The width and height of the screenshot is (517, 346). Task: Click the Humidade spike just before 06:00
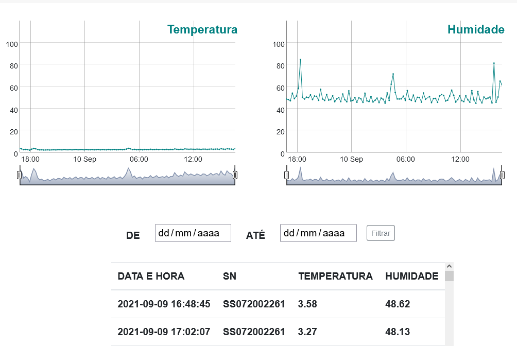click(x=393, y=74)
